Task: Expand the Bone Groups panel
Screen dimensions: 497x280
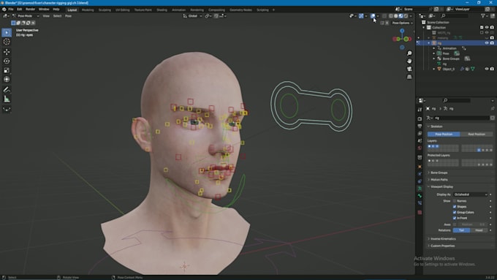Action: coord(439,173)
